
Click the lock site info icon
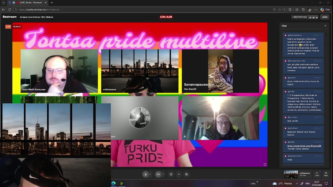coord(16,10)
